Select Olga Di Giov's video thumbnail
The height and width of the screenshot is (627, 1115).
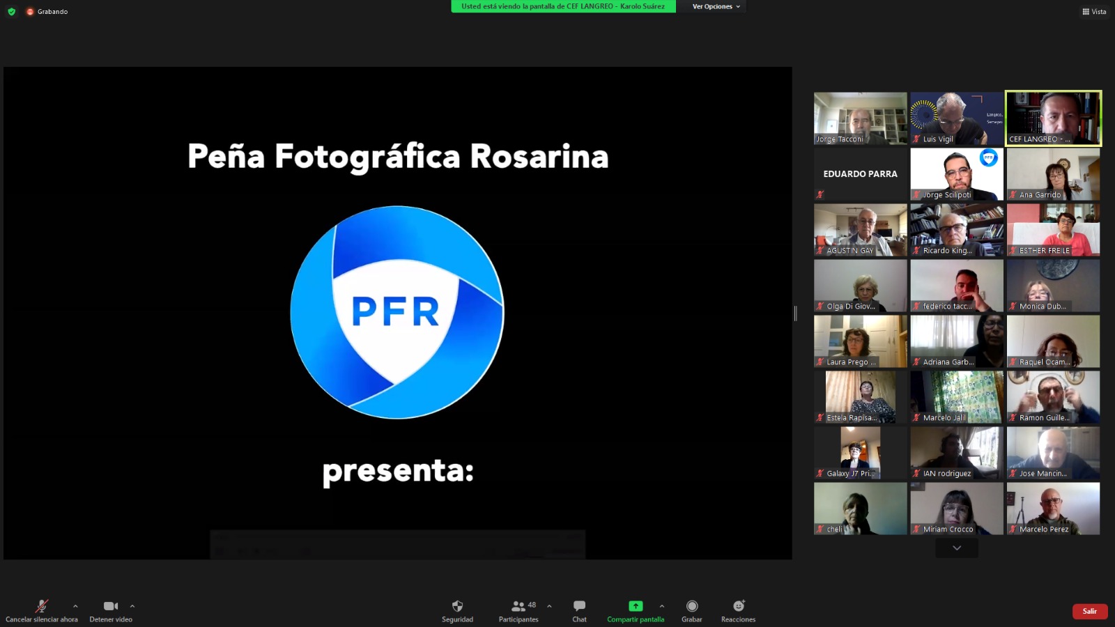(861, 286)
